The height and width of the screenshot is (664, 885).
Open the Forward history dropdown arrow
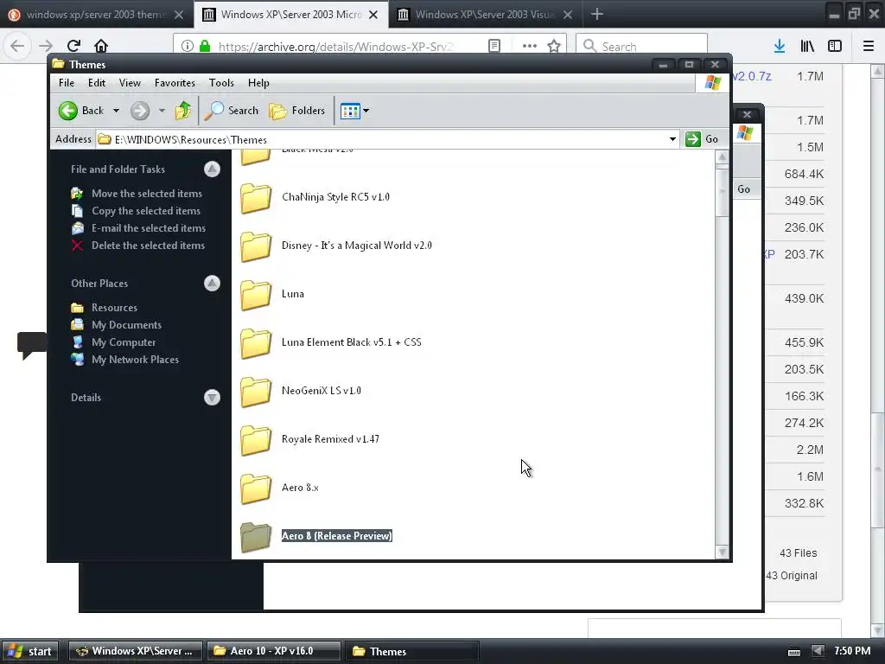point(162,111)
